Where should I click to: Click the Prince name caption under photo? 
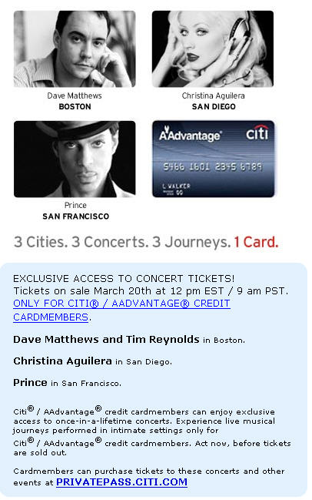[75, 205]
